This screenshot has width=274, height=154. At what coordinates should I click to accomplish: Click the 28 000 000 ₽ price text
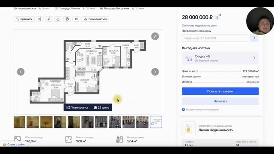coord(197,17)
